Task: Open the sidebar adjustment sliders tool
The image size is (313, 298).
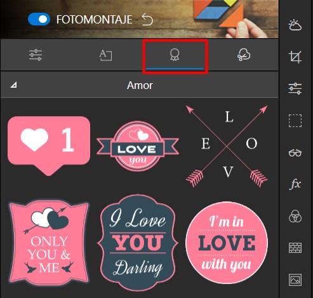Action: click(295, 88)
